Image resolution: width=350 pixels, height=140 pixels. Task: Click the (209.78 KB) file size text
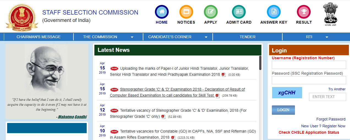point(229,96)
